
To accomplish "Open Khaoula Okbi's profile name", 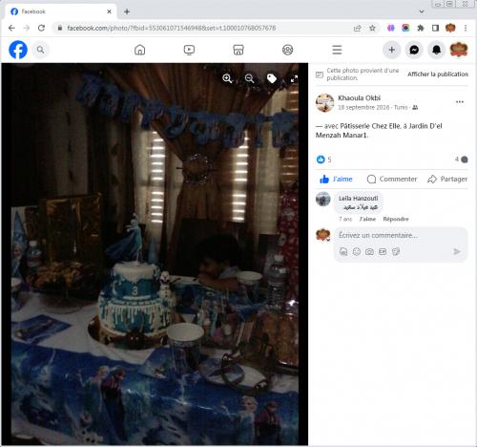I will pyautogui.click(x=359, y=97).
